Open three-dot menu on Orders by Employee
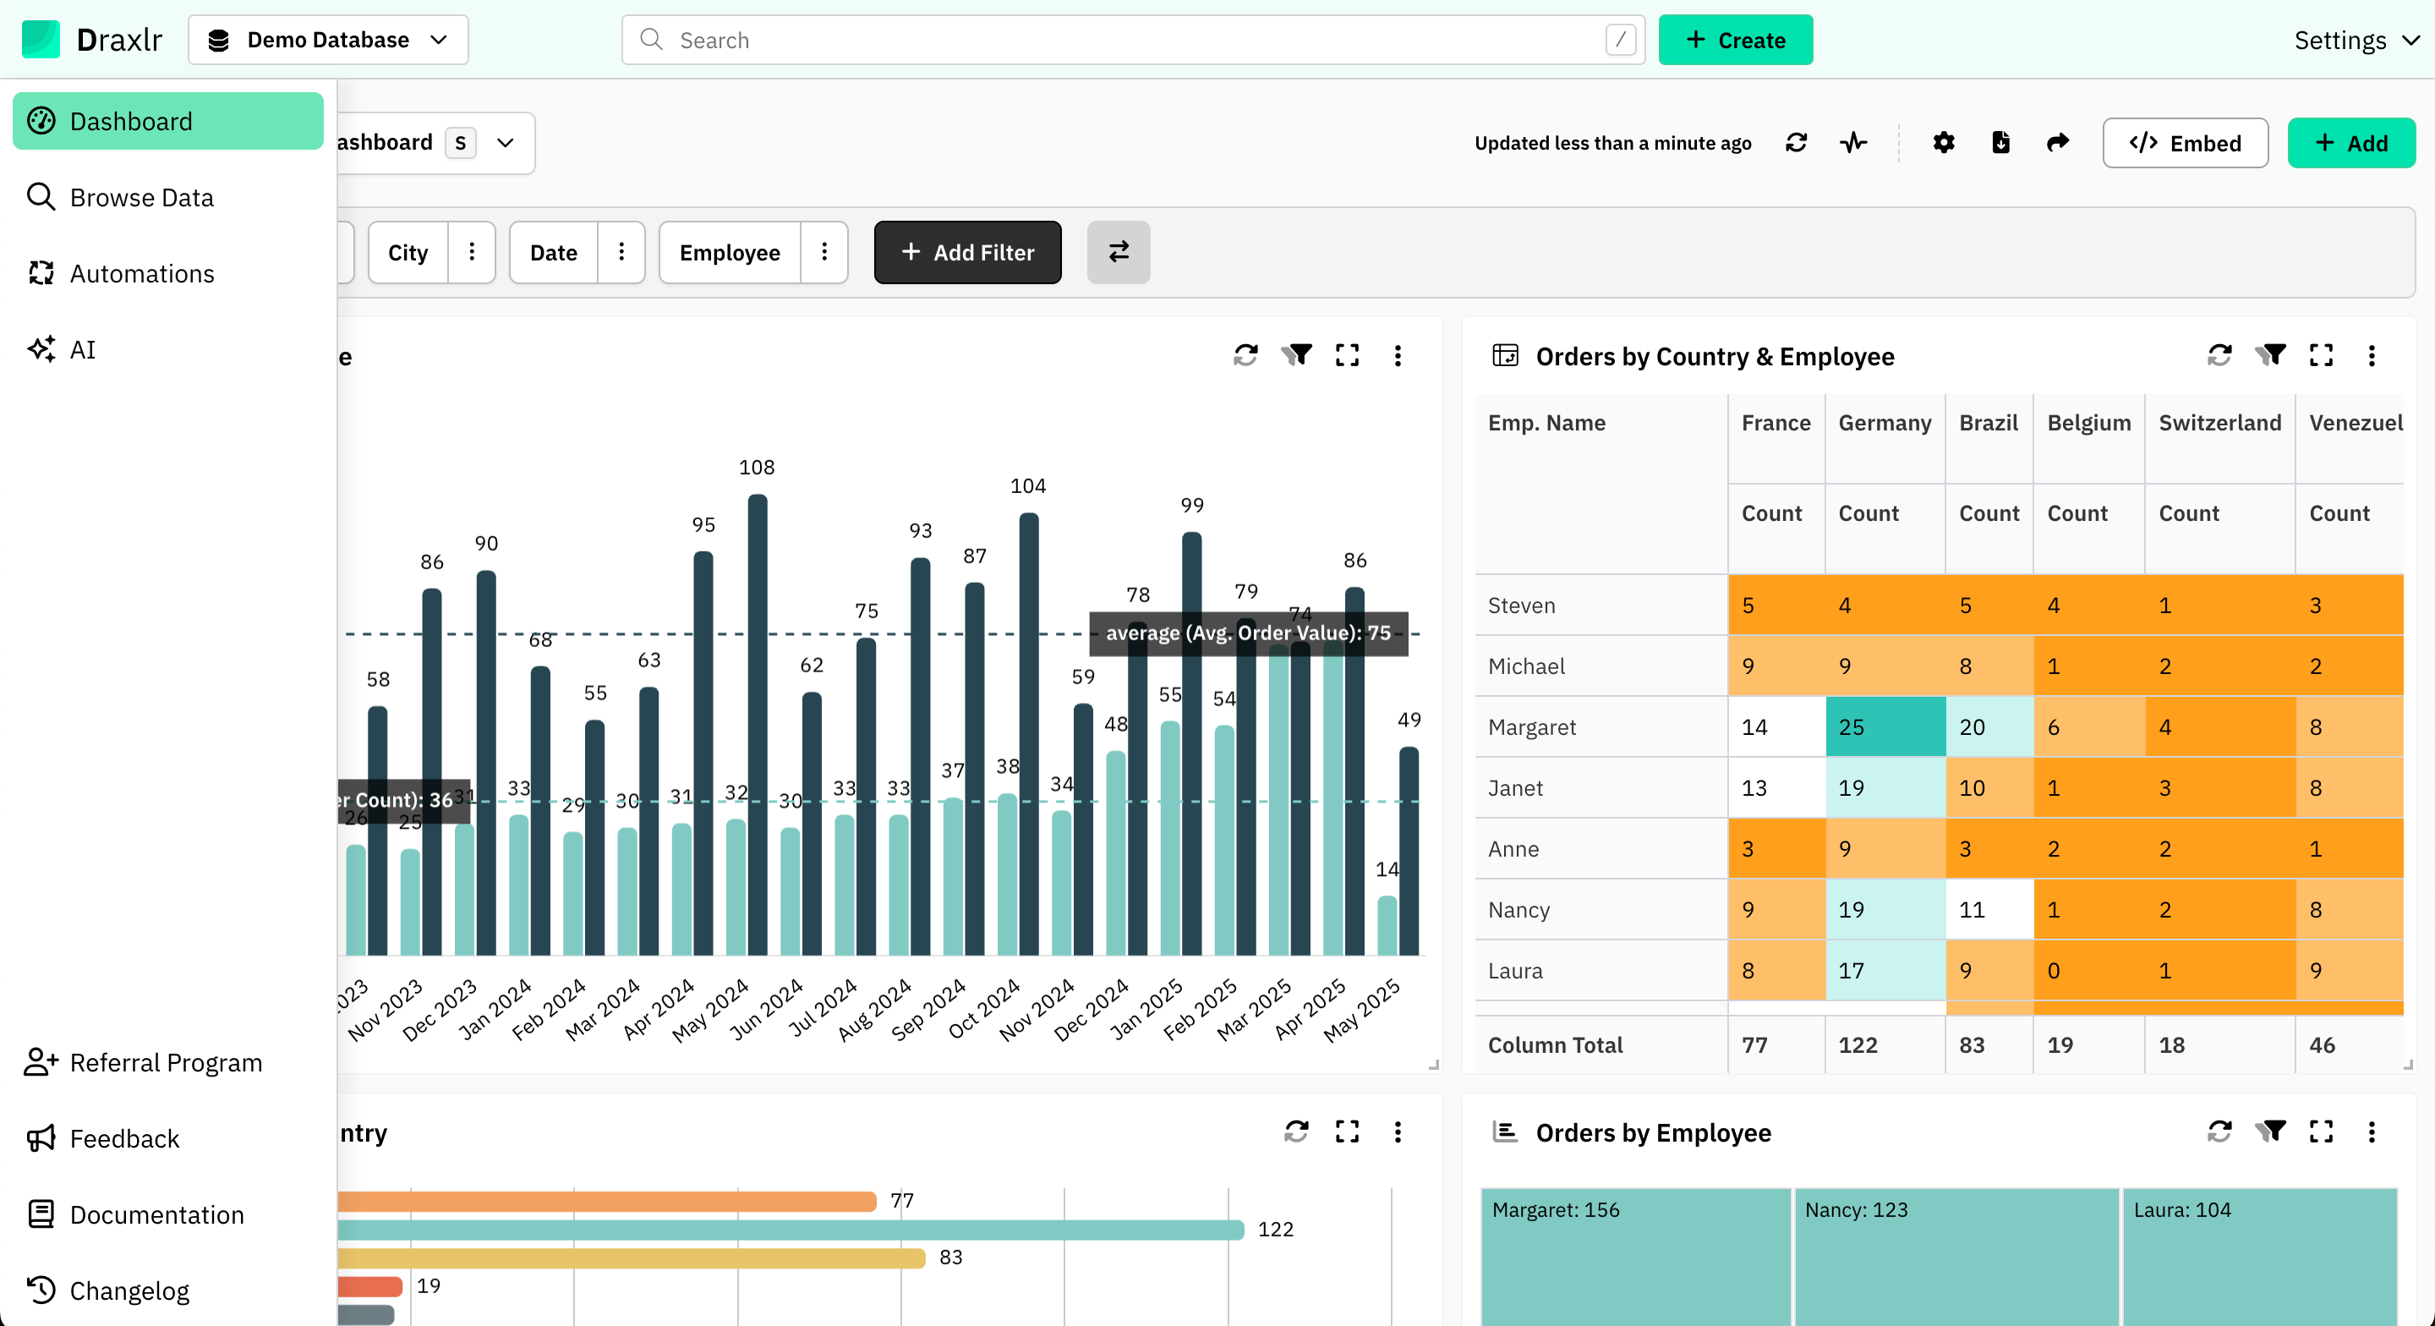The image size is (2435, 1326). click(x=2372, y=1131)
